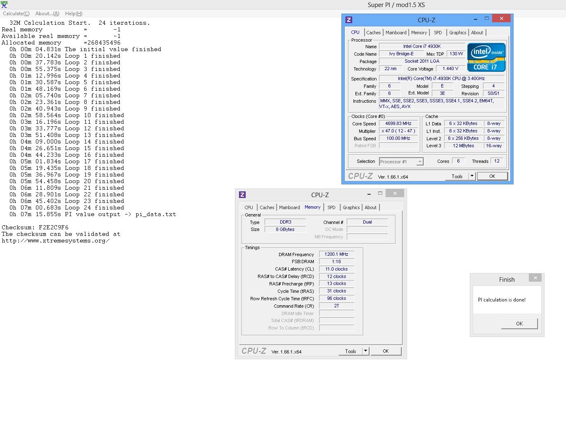Click OK in the CPU-Z CPU window
This screenshot has height=424, width=566.
[492, 176]
